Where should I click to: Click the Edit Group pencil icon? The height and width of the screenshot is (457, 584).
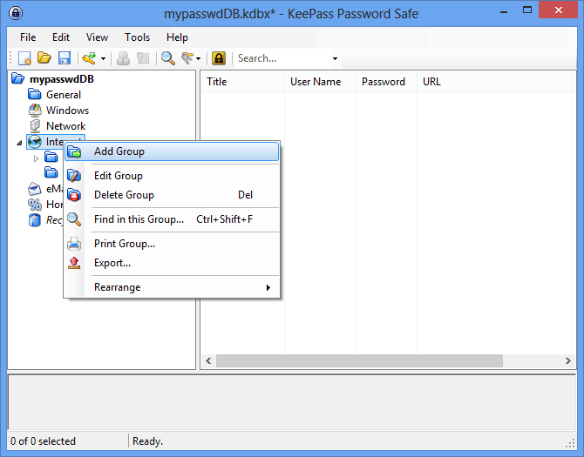tap(74, 176)
